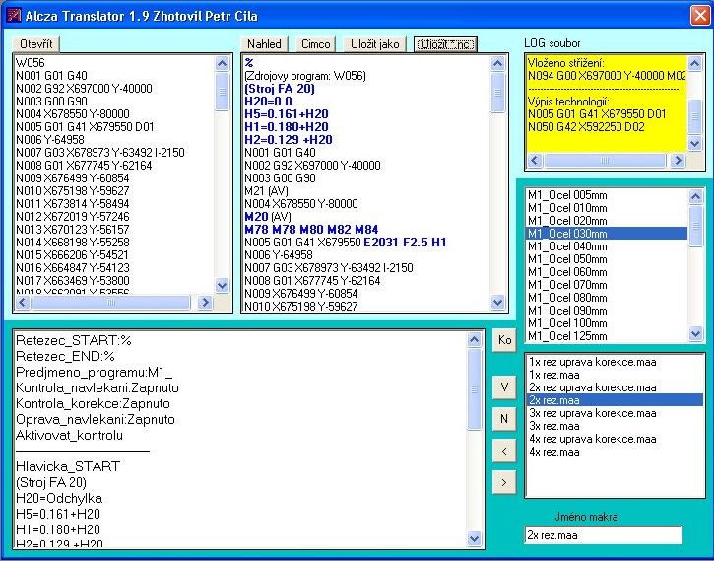Click the Cimco button

point(315,44)
